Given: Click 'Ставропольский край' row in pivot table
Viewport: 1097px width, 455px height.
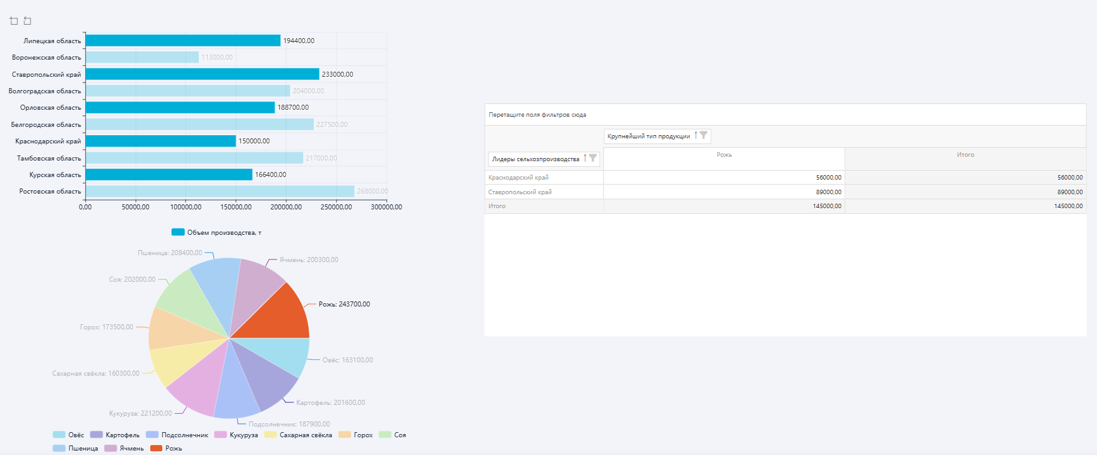Looking at the screenshot, I should coord(520,192).
